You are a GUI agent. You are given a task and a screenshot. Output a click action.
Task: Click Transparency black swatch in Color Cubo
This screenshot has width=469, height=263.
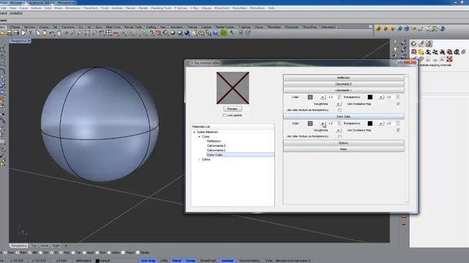(370, 123)
